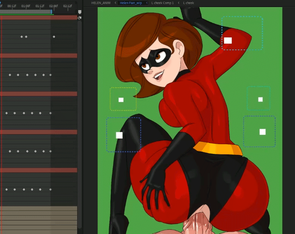295x234 pixels.
Task: Click the 00:12f mark on the time ruler
Action: [12, 6]
